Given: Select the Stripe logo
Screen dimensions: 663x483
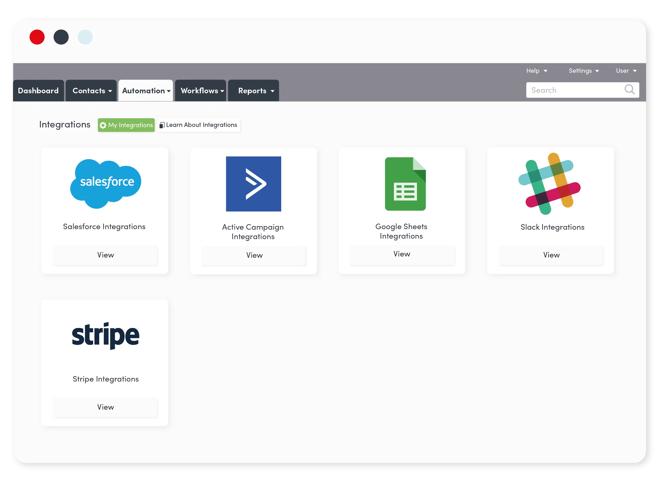Looking at the screenshot, I should 106,336.
